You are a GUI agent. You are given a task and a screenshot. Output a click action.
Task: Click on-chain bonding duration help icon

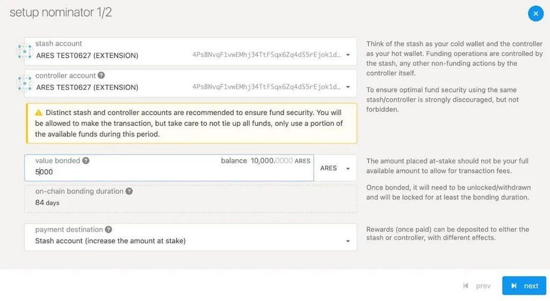(x=129, y=192)
